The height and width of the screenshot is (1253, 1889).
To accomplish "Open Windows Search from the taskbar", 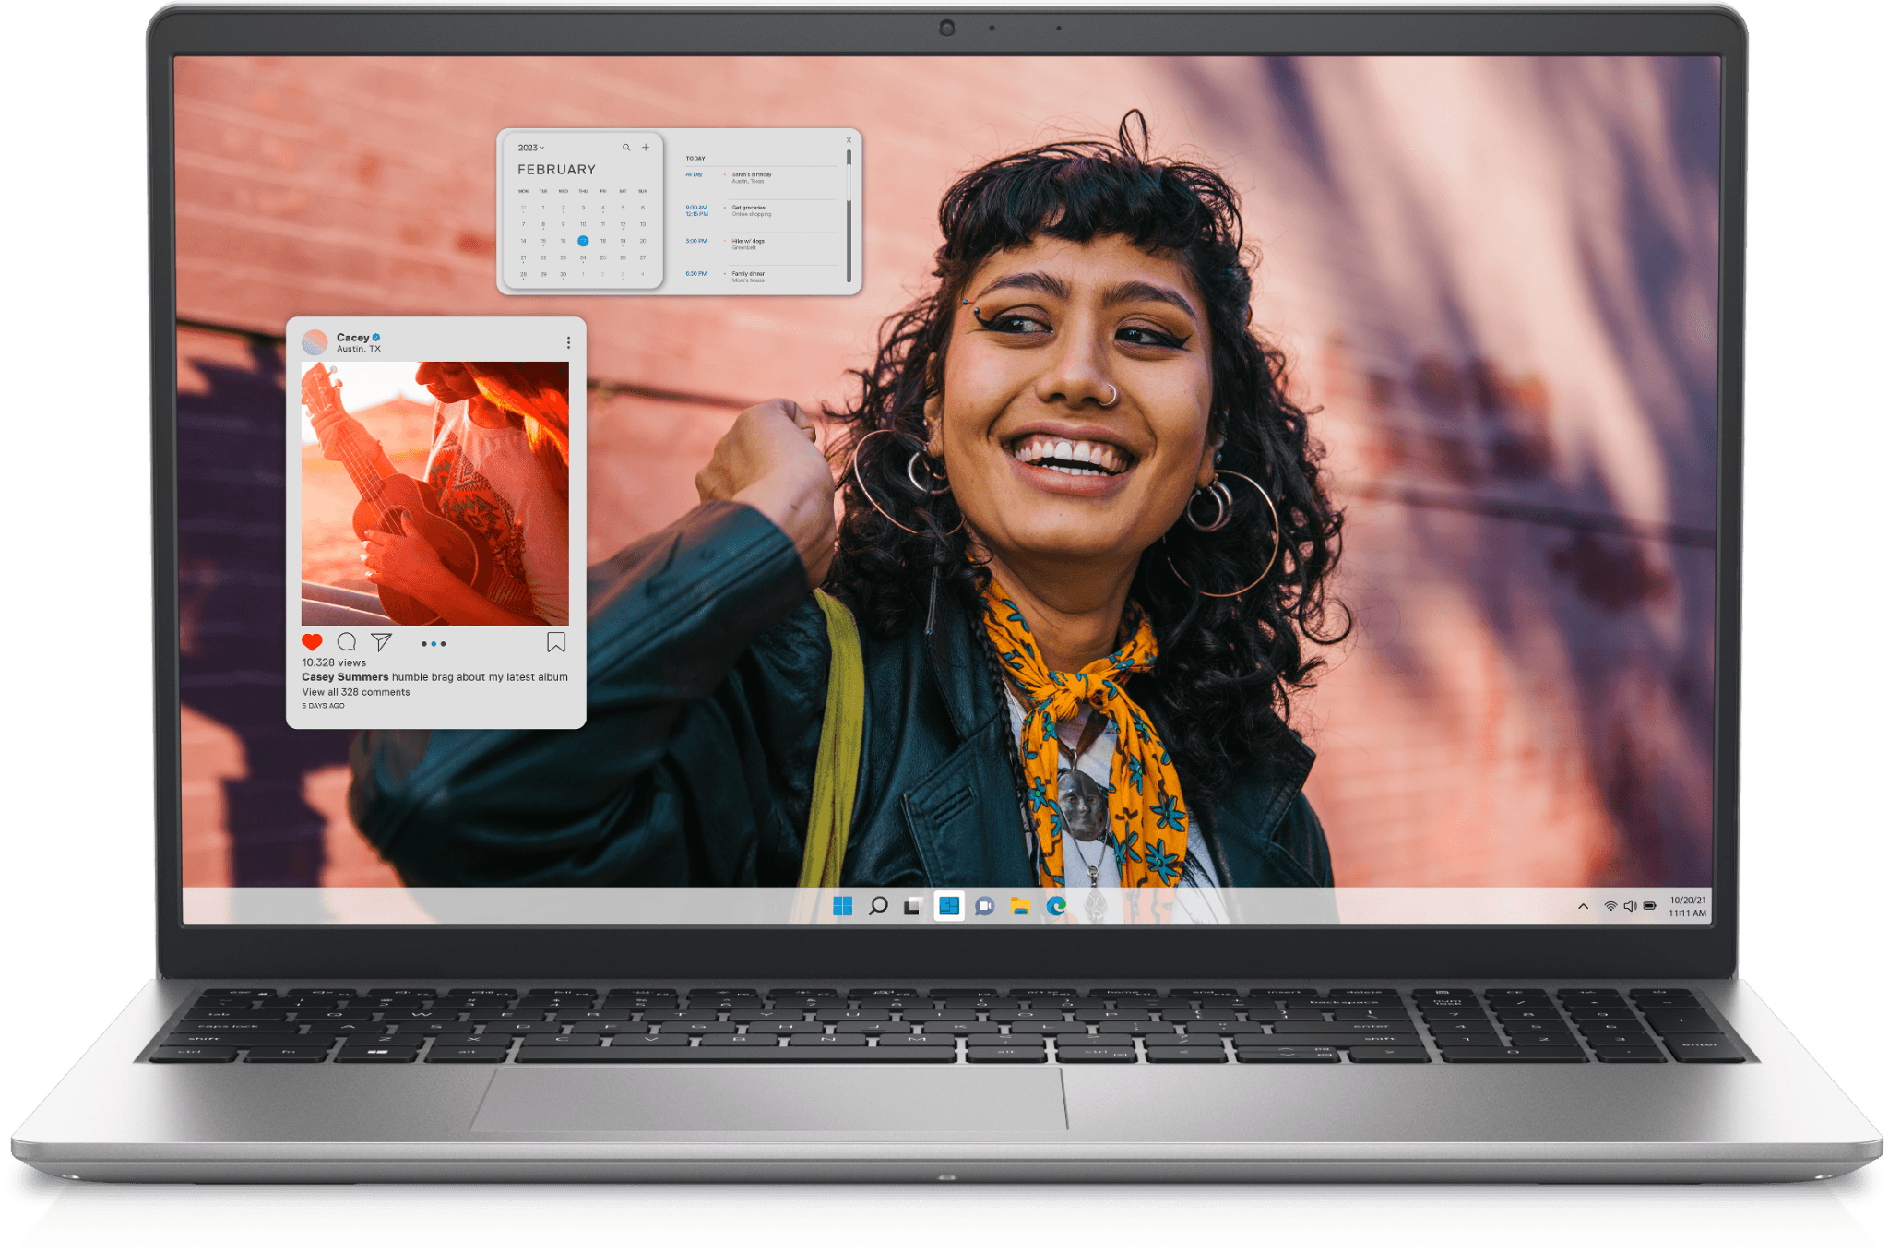I will coord(878,906).
